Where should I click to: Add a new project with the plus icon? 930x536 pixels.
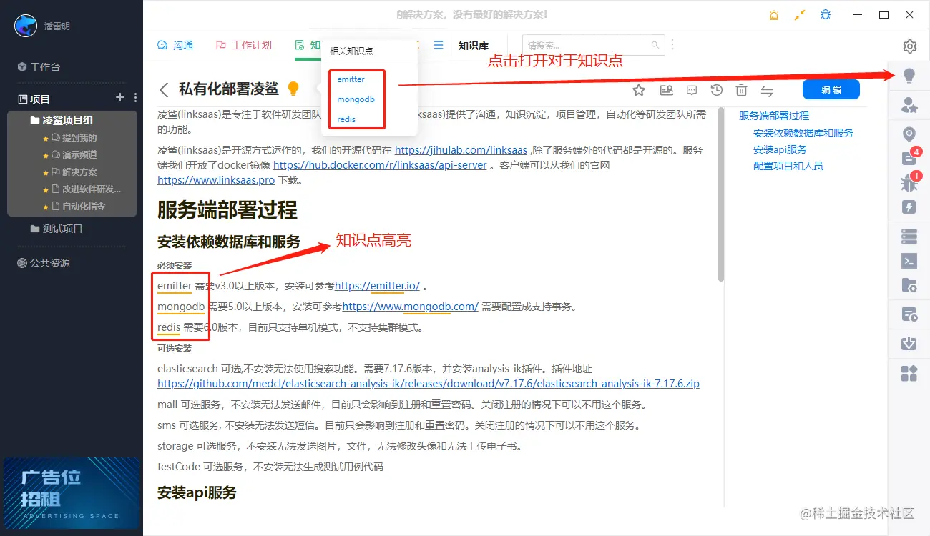120,98
